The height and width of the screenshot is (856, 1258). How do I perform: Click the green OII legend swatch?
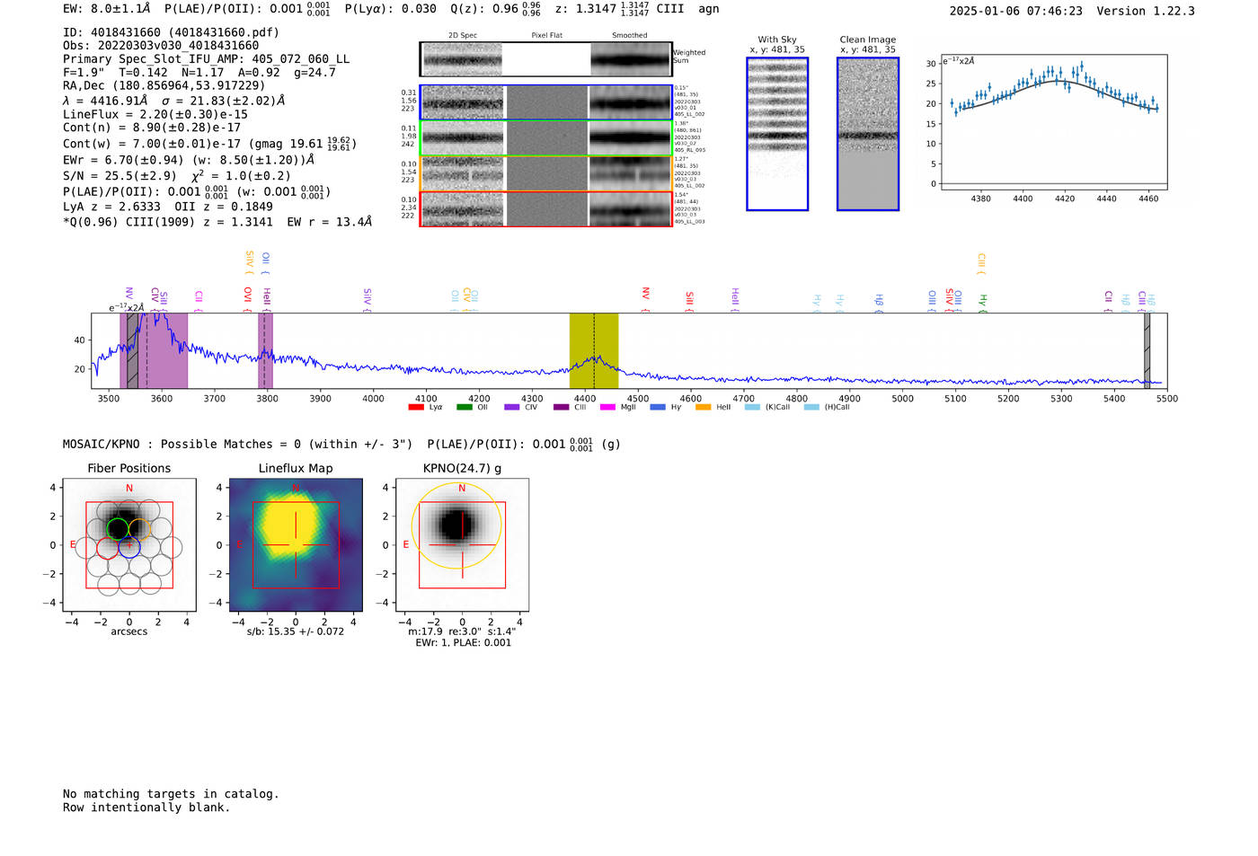click(464, 407)
